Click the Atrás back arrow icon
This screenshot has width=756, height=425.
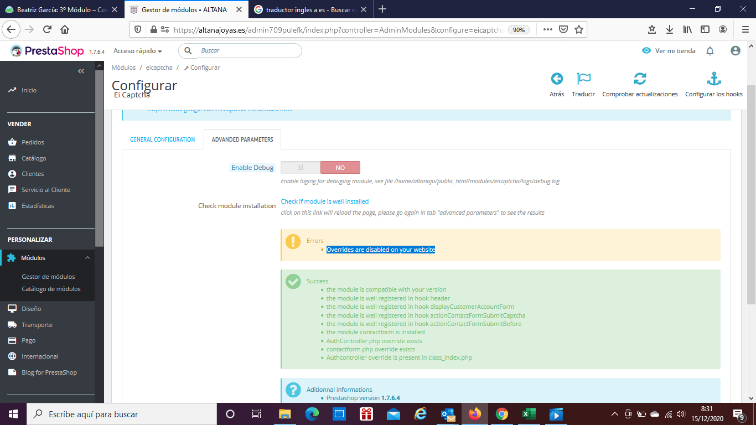click(557, 79)
